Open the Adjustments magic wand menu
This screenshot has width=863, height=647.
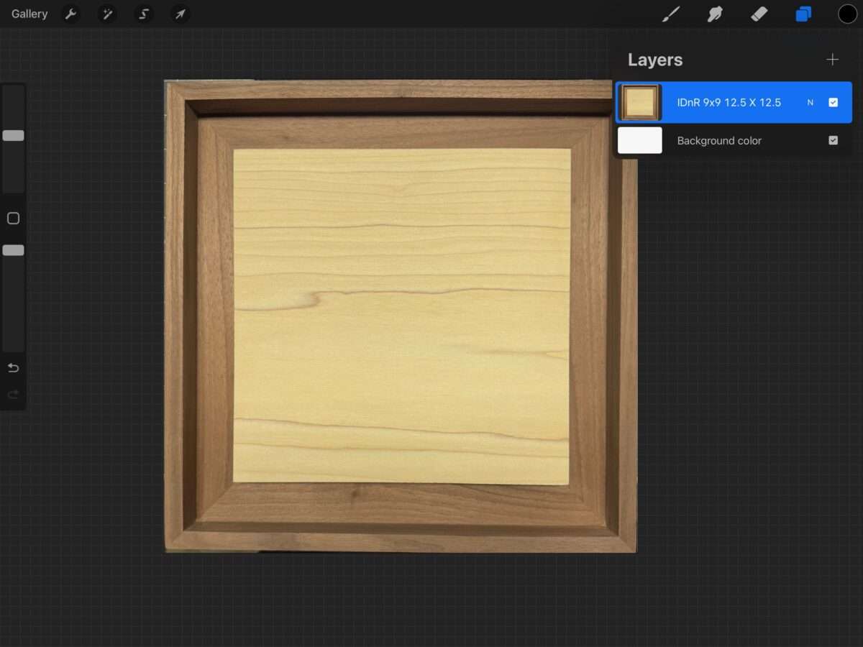pyautogui.click(x=107, y=14)
